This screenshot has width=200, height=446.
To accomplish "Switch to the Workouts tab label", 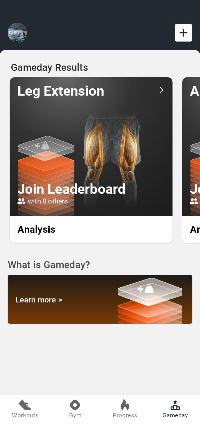I will 25,415.
